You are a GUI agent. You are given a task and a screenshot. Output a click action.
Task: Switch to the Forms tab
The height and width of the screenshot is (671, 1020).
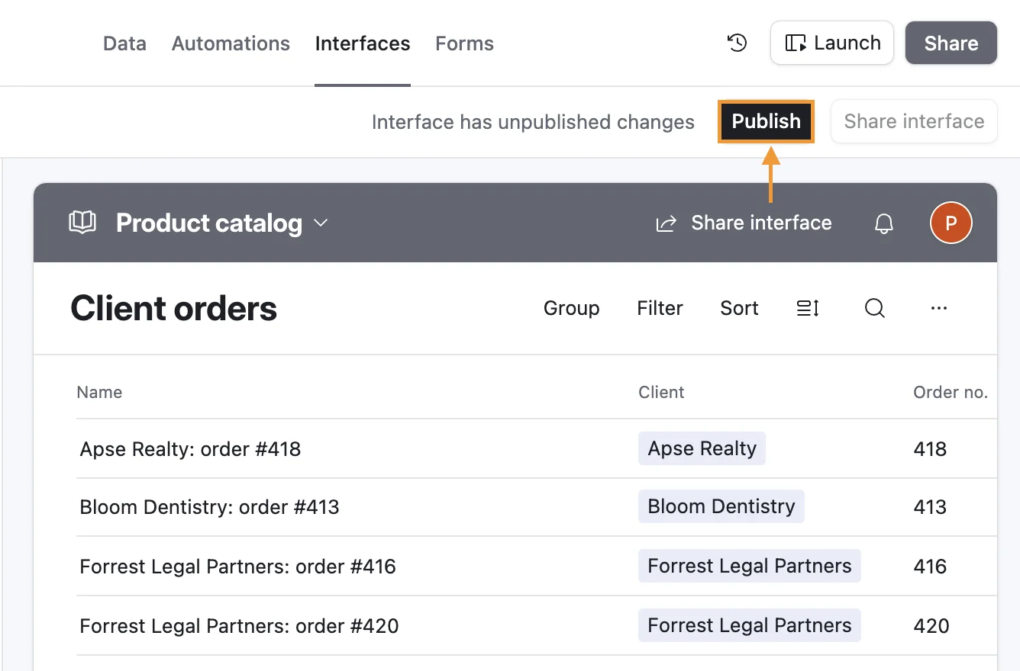coord(464,43)
